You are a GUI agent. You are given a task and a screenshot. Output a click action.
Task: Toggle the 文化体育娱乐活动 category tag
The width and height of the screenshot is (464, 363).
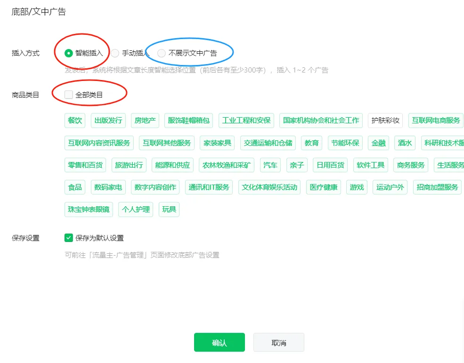coord(269,187)
